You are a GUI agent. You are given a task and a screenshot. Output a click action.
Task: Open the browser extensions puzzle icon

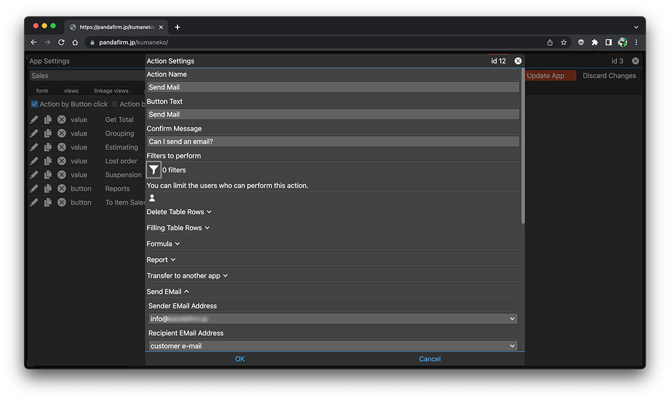pos(595,42)
